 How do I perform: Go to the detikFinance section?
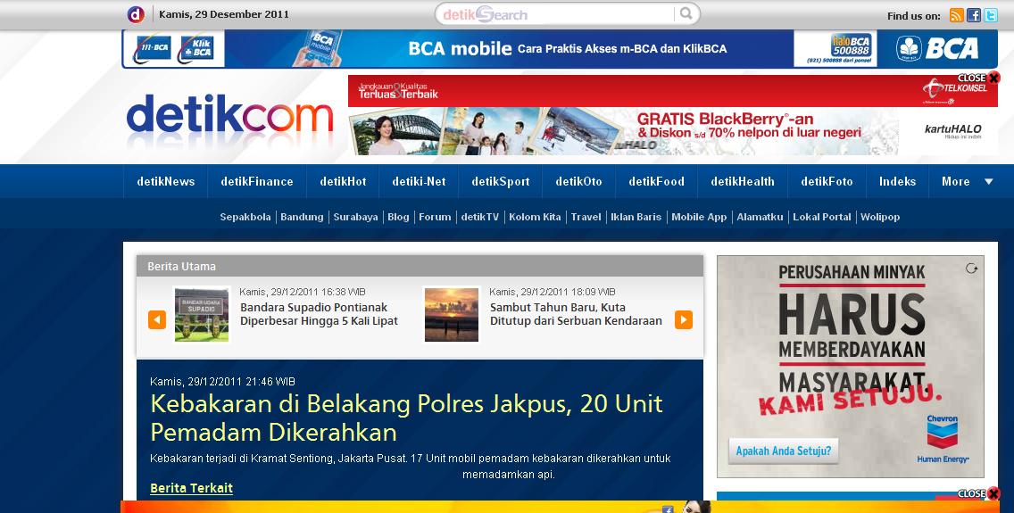point(257,181)
